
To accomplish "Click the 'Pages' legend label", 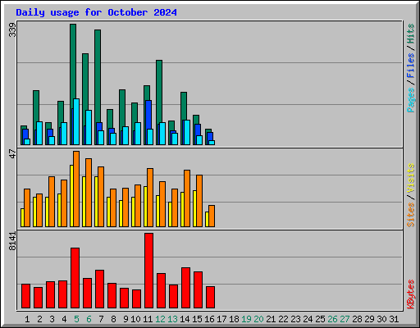I will click(411, 100).
